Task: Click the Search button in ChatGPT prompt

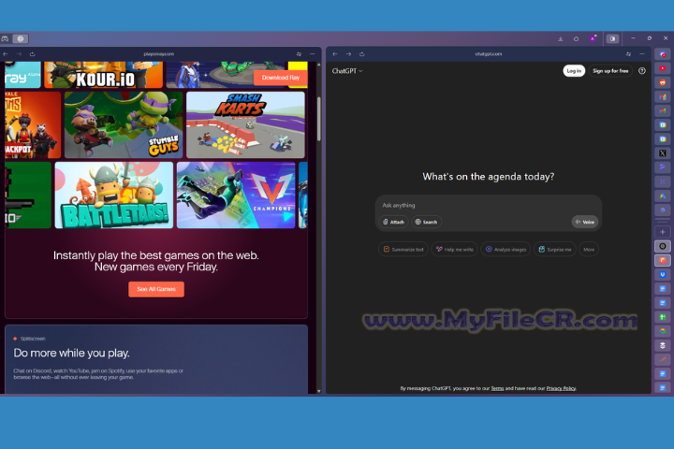Action: click(427, 222)
